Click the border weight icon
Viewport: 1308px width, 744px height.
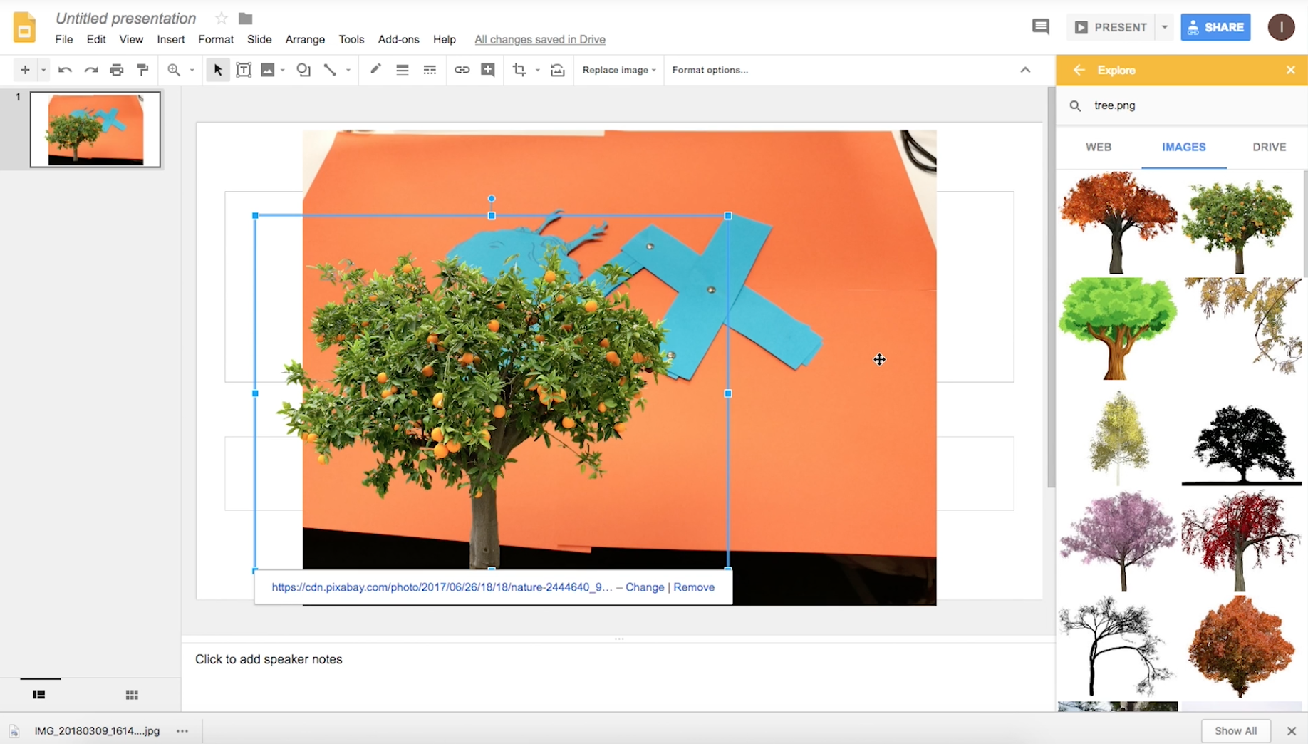click(403, 70)
